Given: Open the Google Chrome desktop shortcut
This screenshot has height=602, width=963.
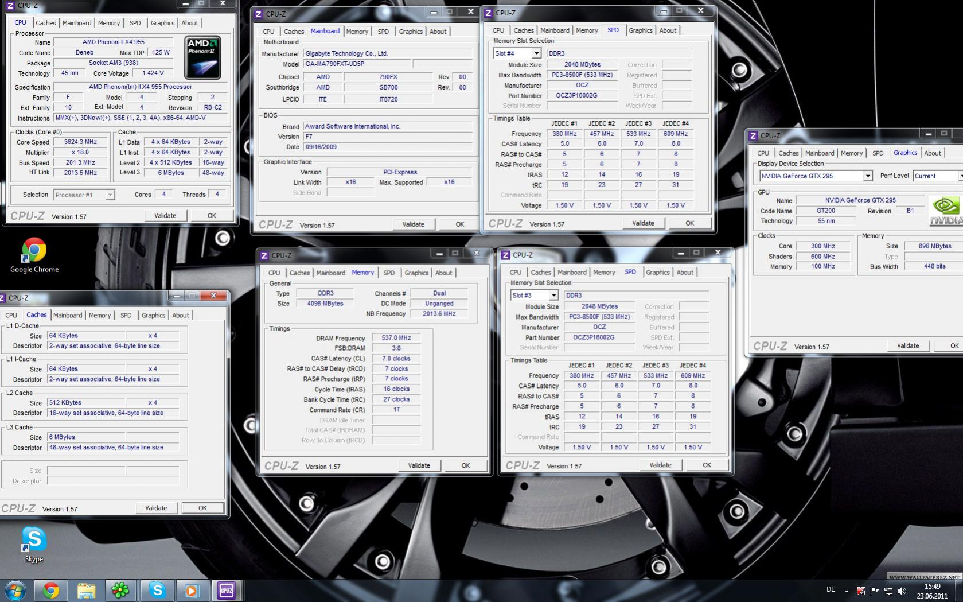Looking at the screenshot, I should click(x=34, y=255).
